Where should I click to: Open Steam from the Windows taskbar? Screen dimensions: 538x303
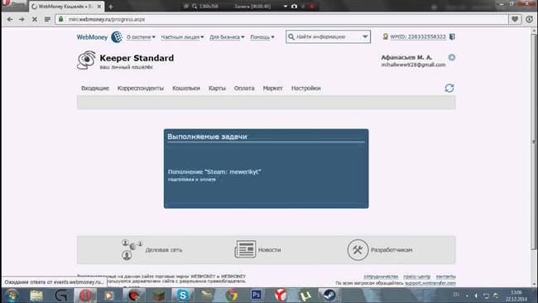(329, 295)
